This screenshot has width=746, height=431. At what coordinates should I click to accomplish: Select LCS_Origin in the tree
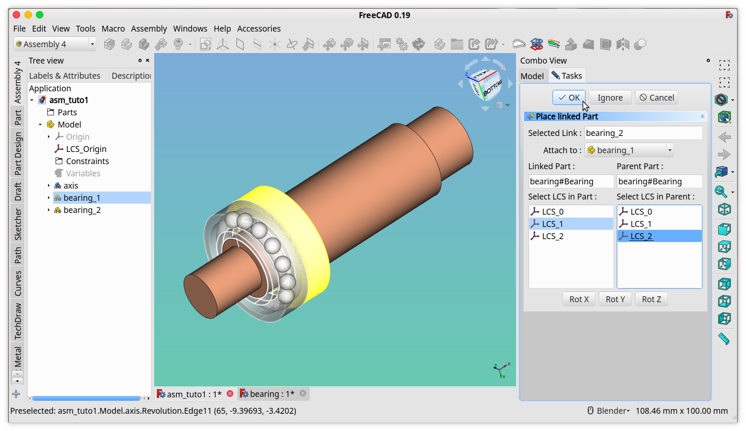point(86,149)
